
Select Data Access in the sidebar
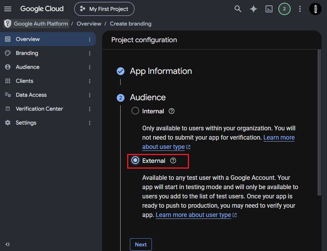[x=48, y=95]
